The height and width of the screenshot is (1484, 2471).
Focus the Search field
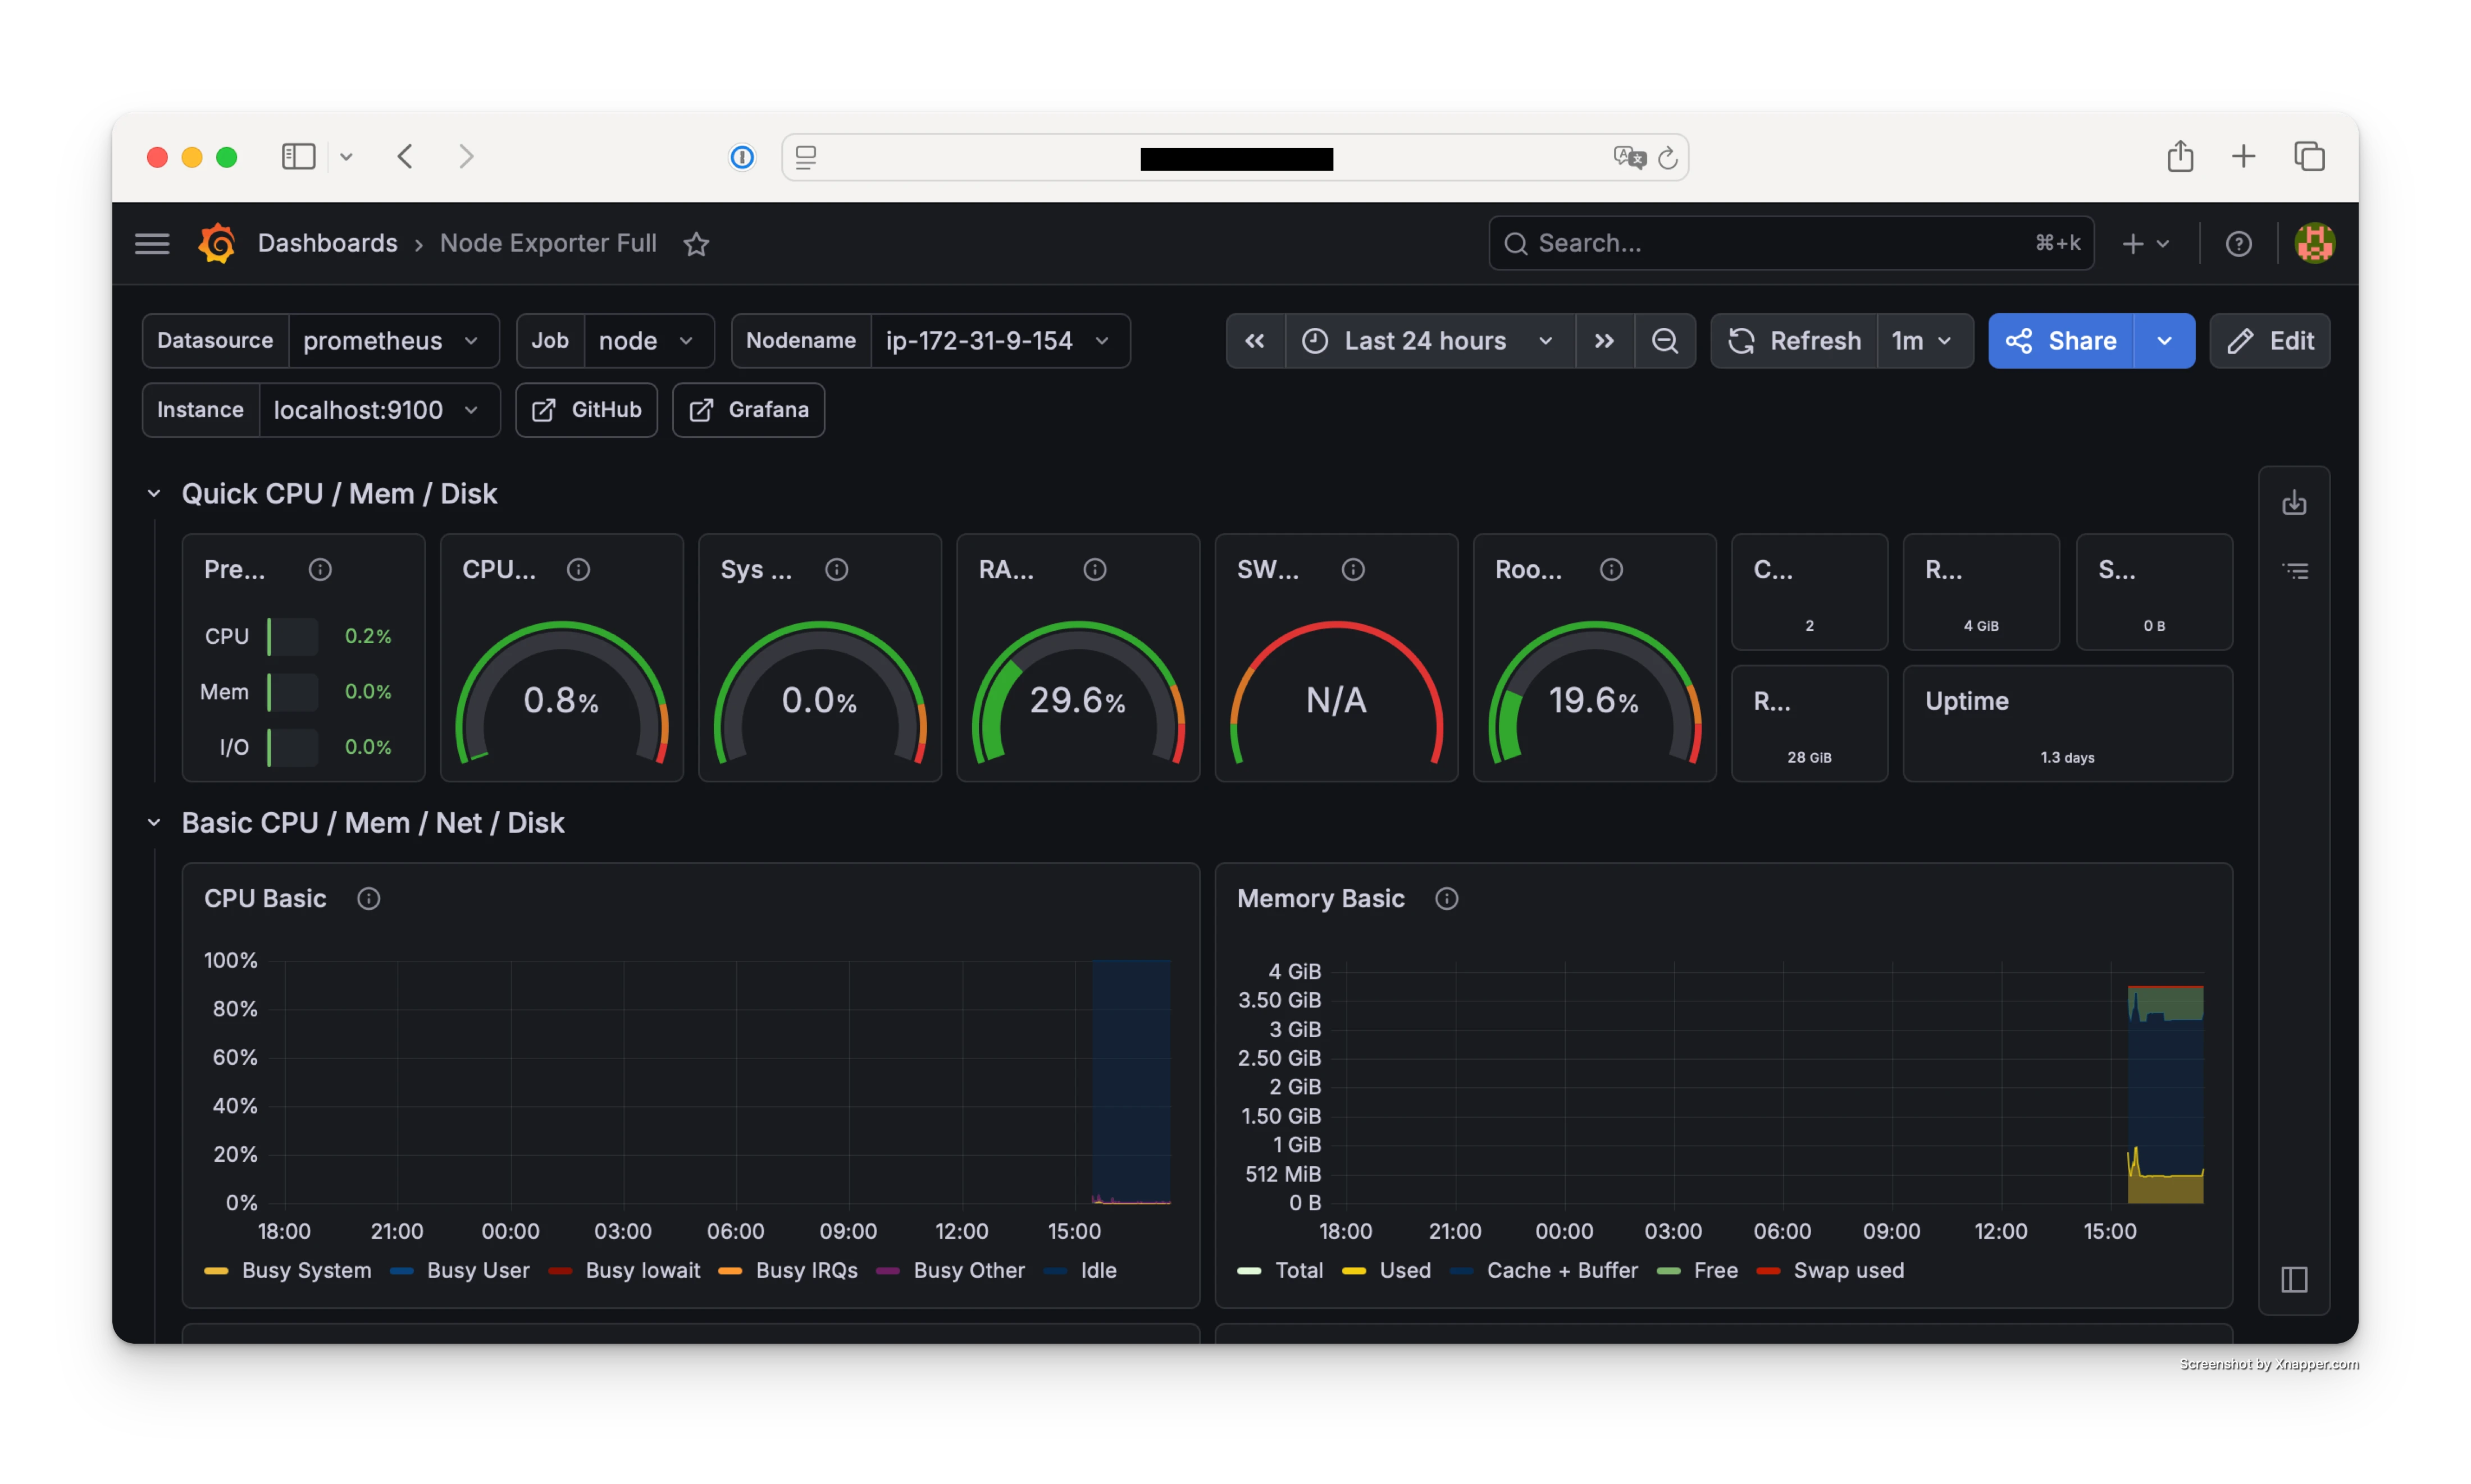[x=1791, y=243]
